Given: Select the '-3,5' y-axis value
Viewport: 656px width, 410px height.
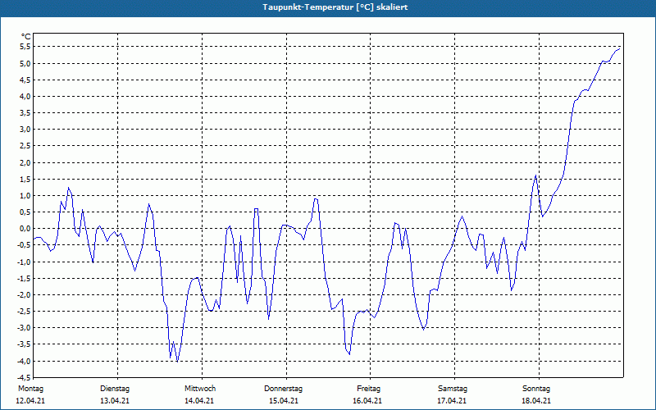Looking at the screenshot, I should pos(25,344).
